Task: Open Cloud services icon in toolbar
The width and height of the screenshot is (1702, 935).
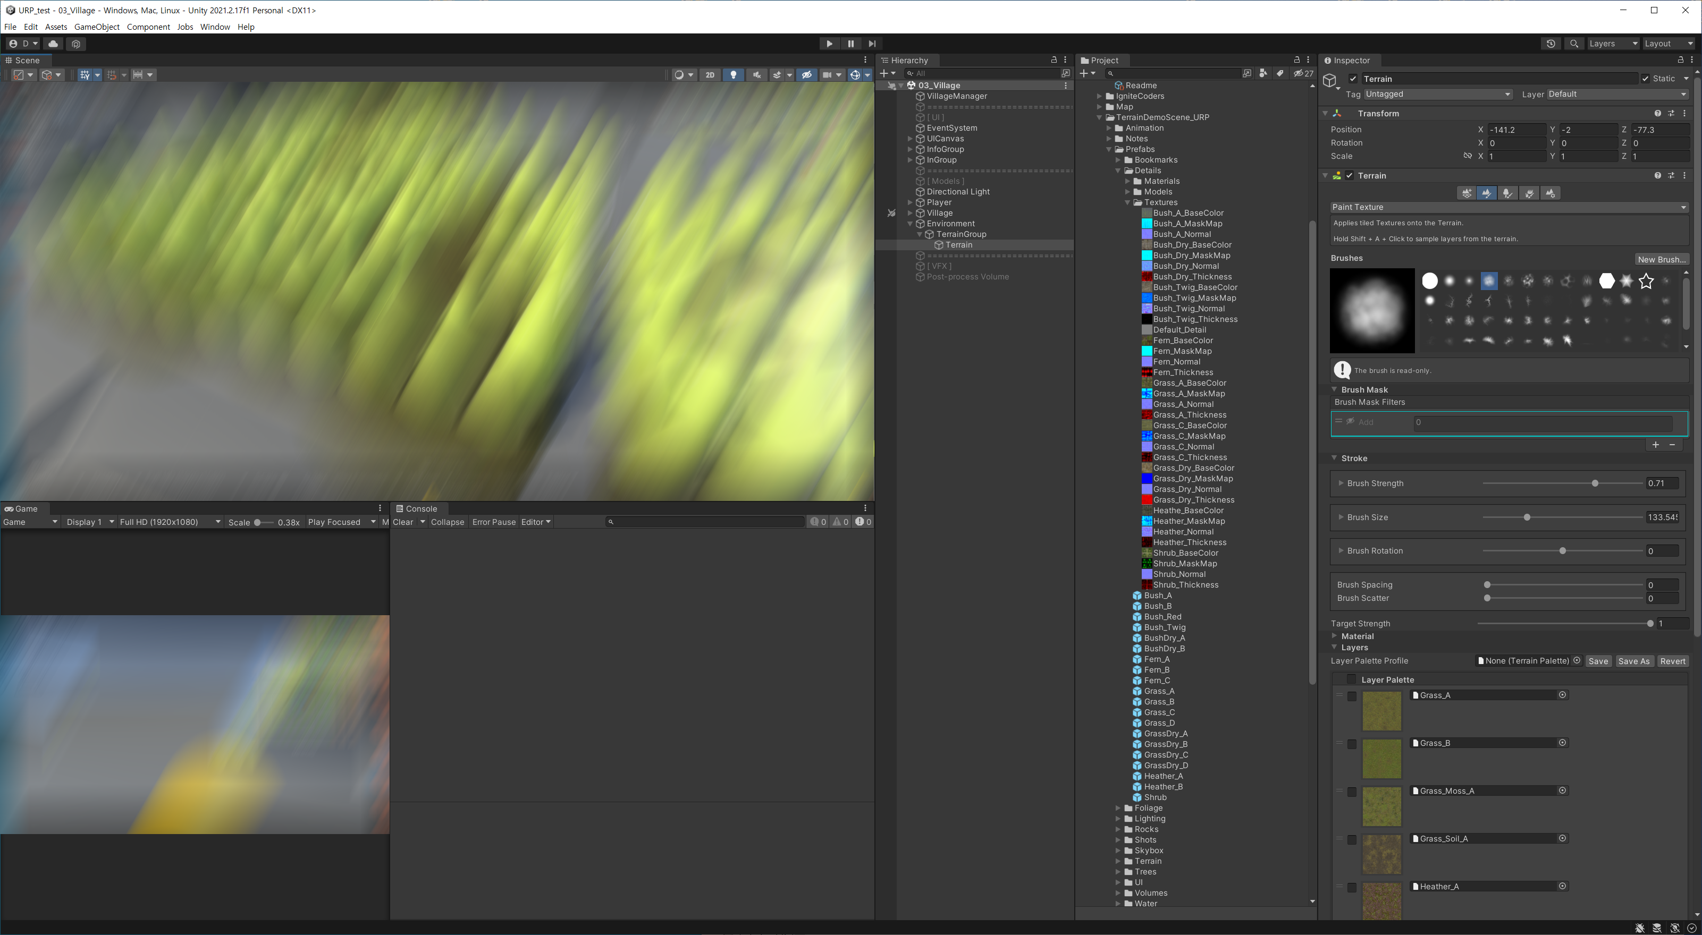Action: click(x=54, y=44)
